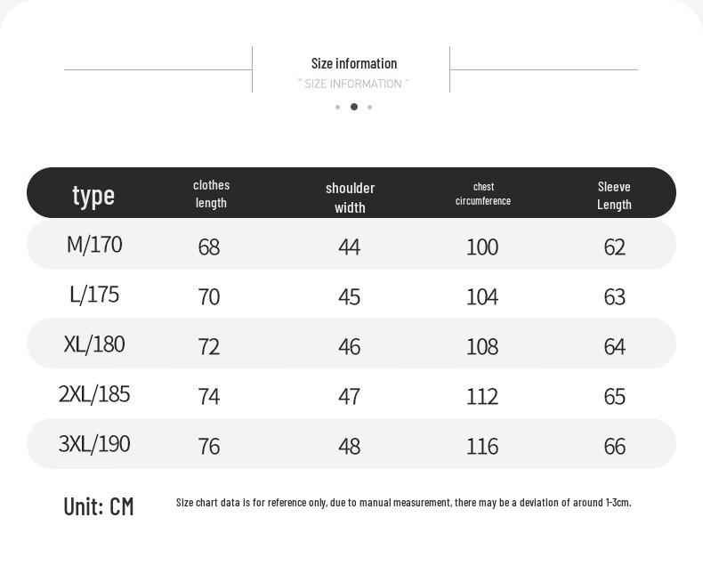Click the center active pagination dot
Viewport: 703px width, 582px height.
click(x=354, y=107)
